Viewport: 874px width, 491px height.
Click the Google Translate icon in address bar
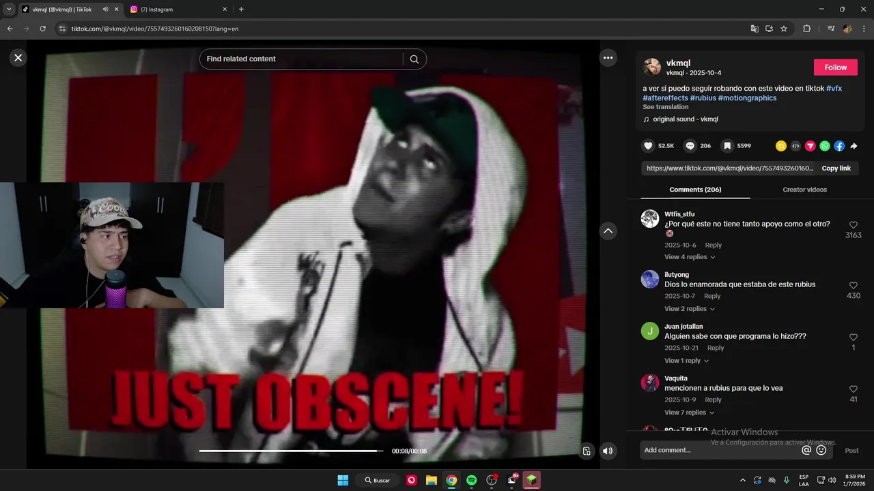pos(755,29)
